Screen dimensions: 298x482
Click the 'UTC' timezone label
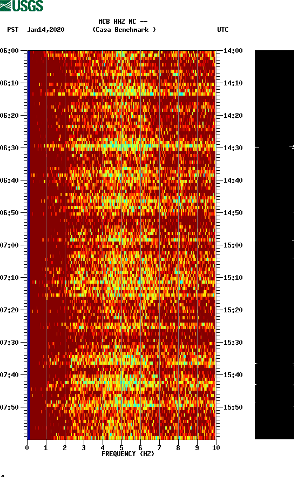(x=223, y=30)
